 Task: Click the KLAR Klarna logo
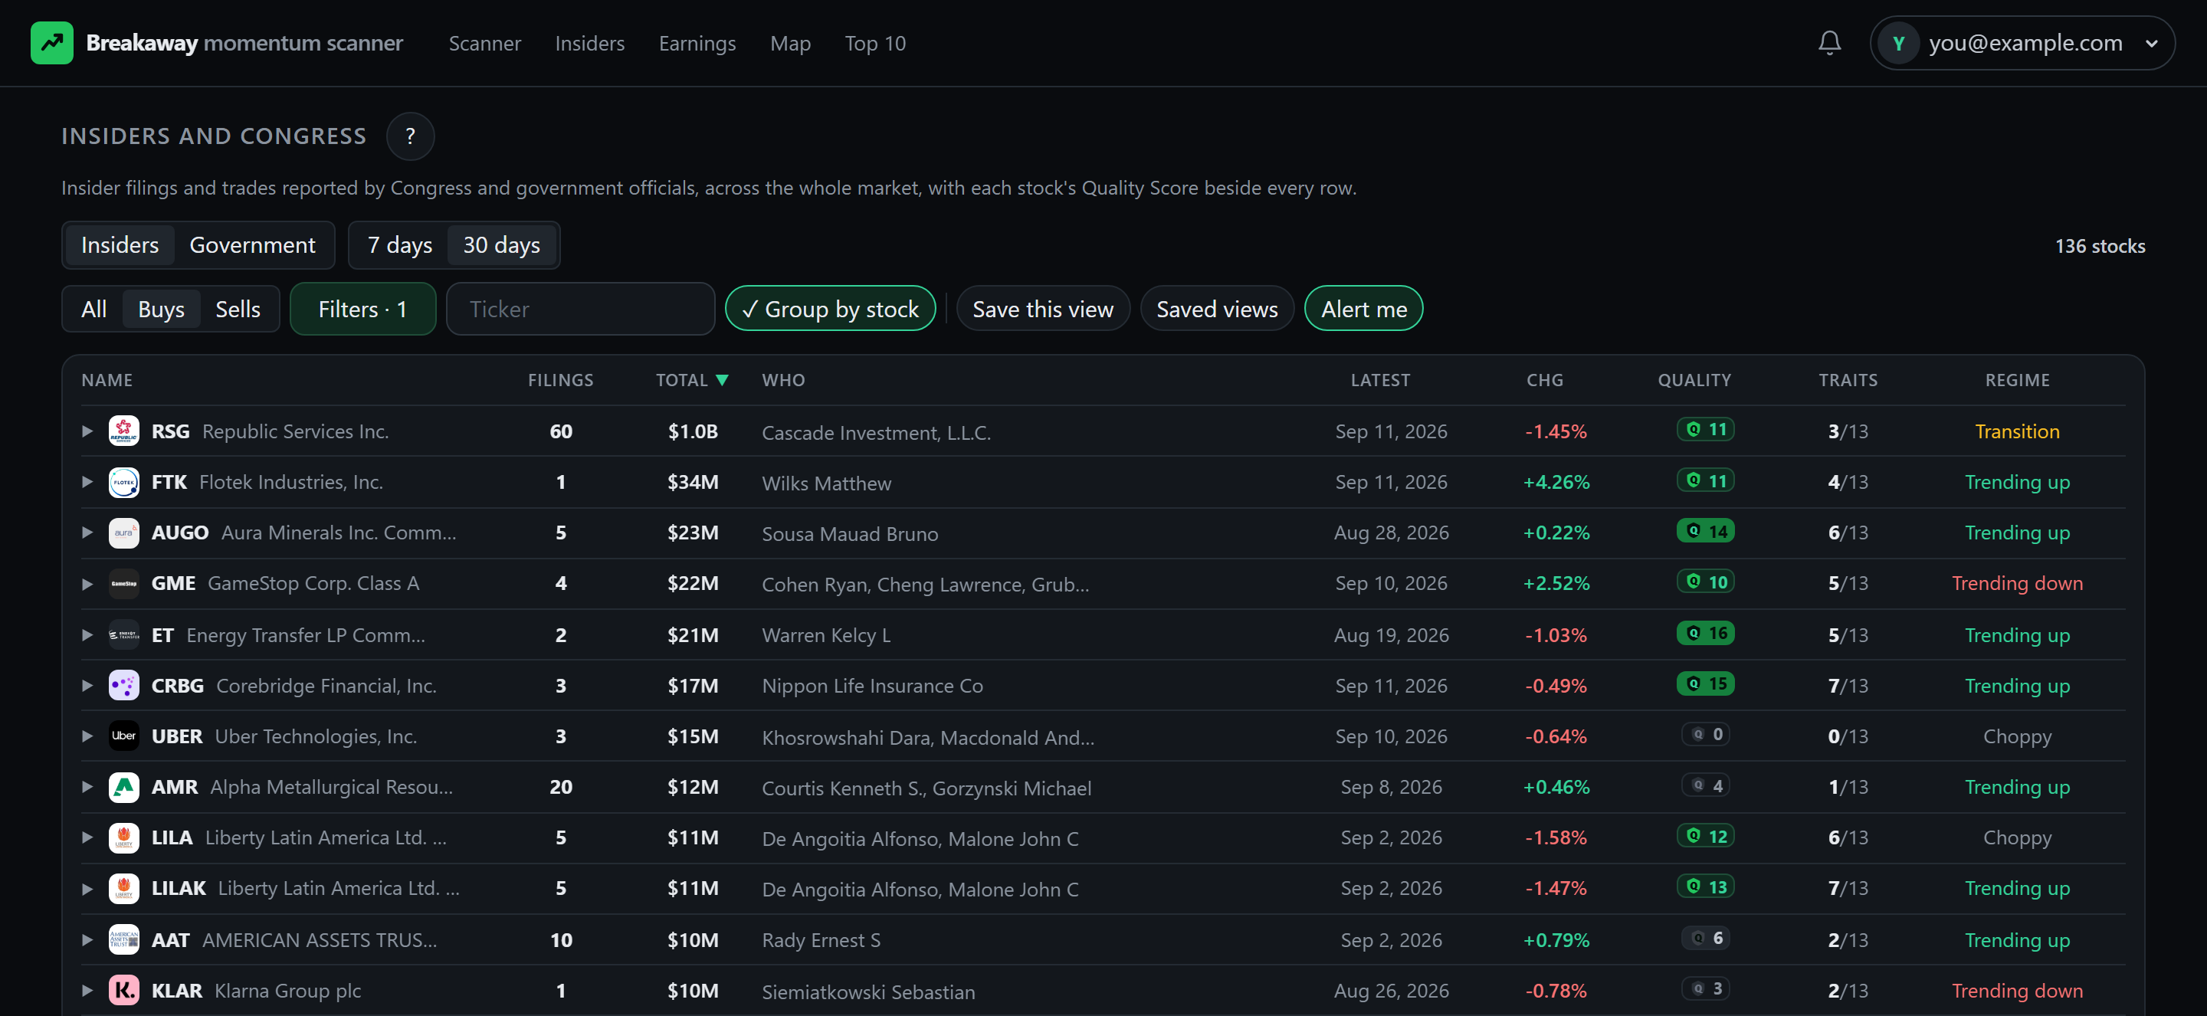click(124, 990)
